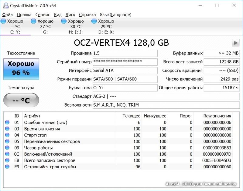
Task: Click status orb for attribute 05
Action: pos(7,141)
